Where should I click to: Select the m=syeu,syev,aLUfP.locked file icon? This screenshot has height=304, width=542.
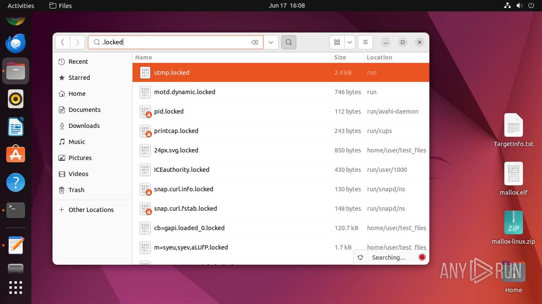(x=145, y=247)
